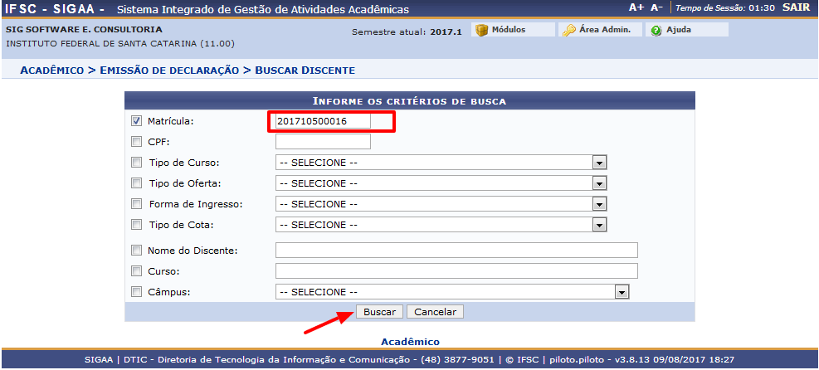Decrease font size with A-
819x370 pixels.
(x=656, y=7)
